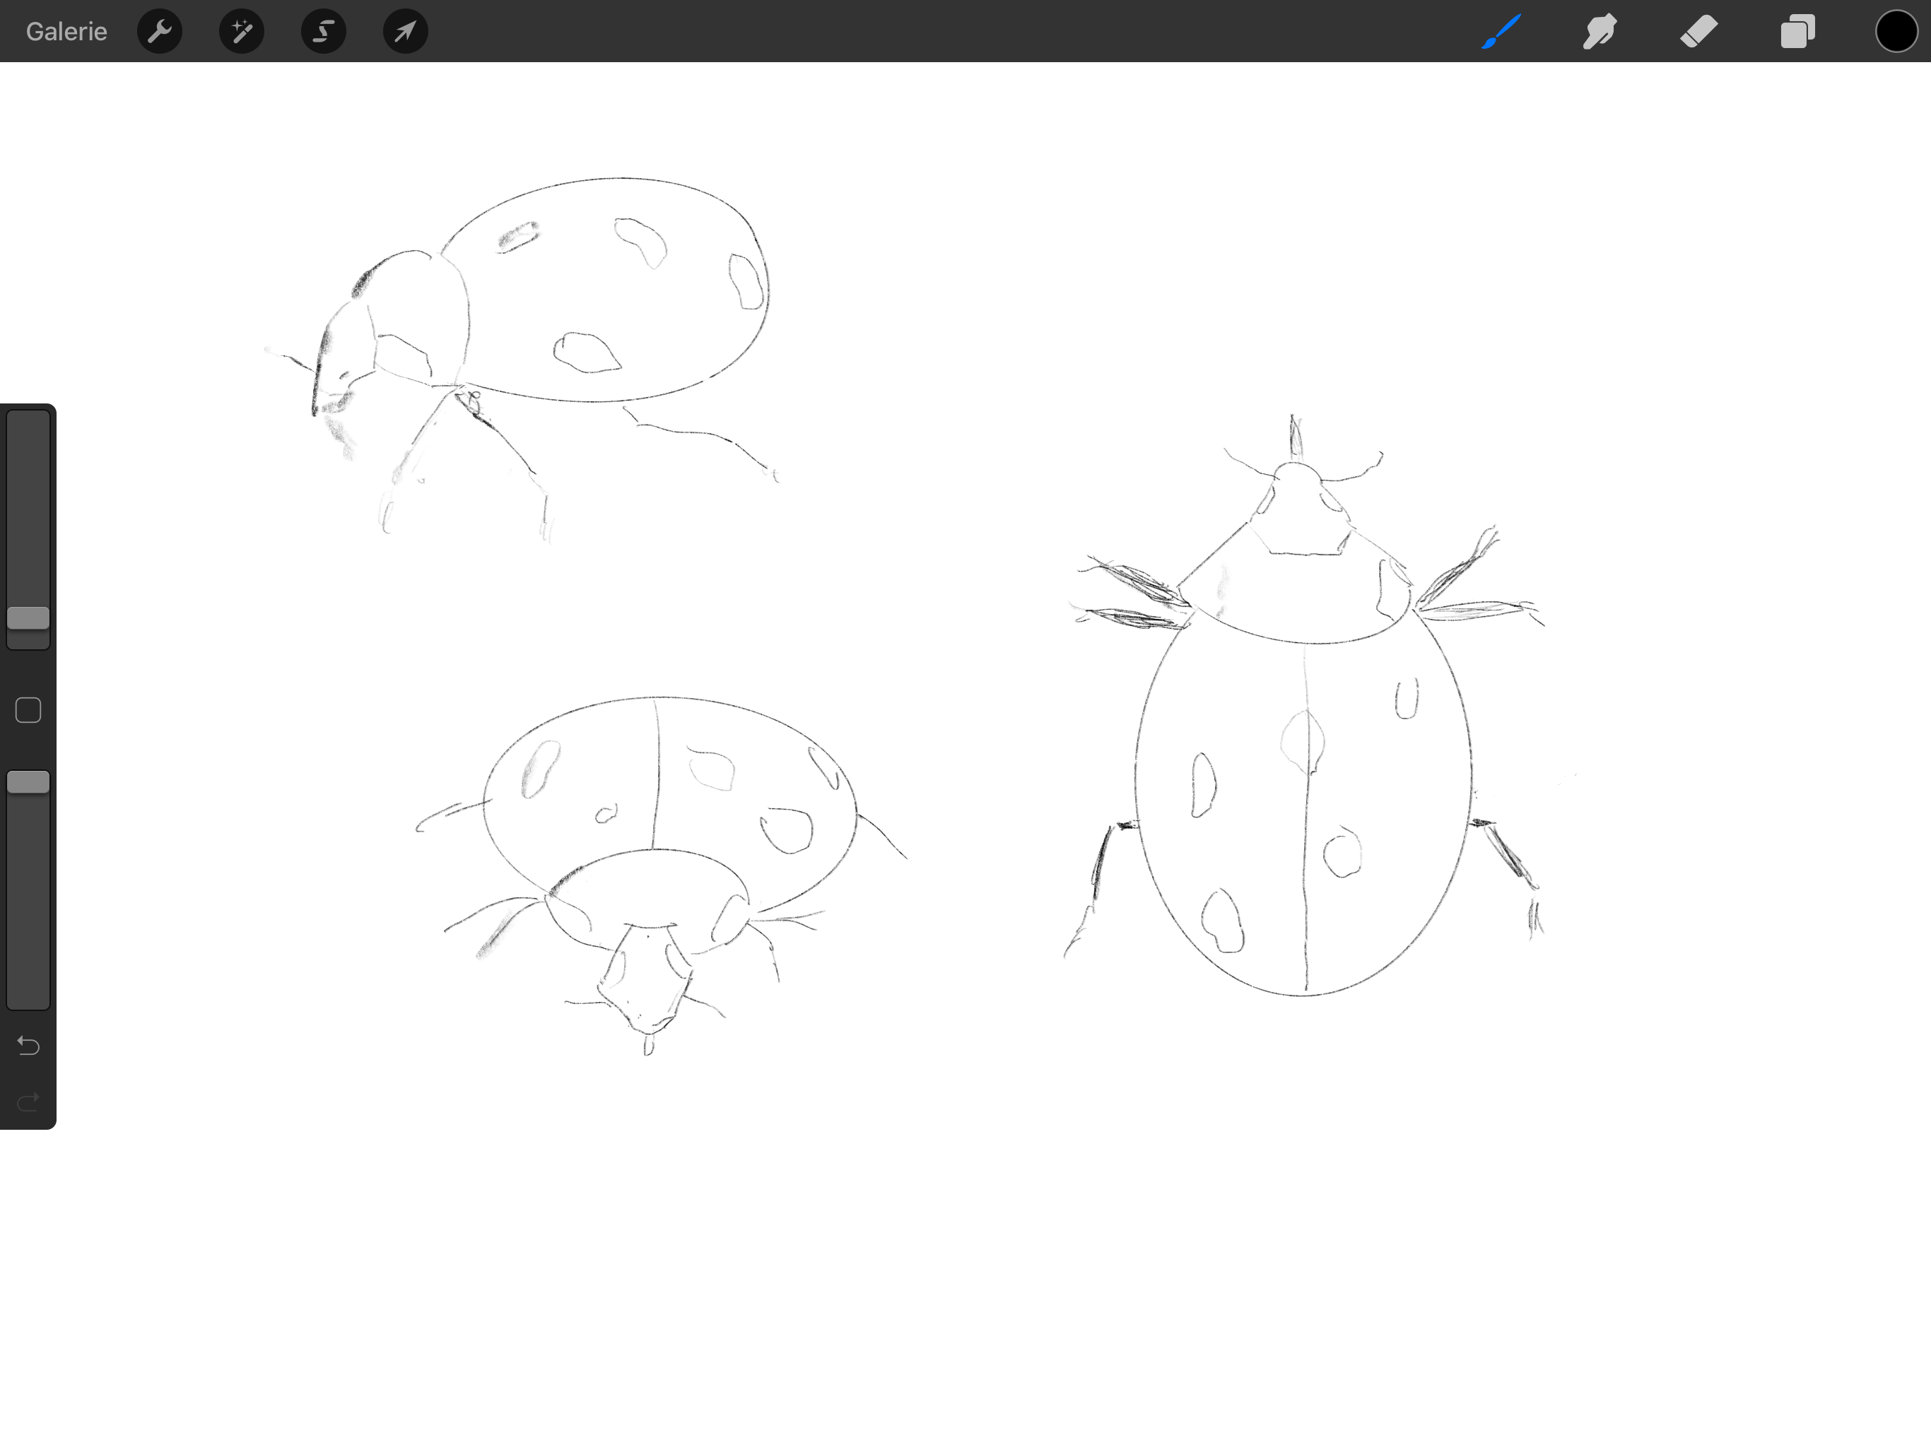Click top of brush size slider track
The image size is (1931, 1447).
pos(28,423)
